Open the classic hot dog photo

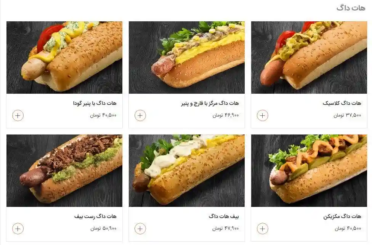coord(309,58)
